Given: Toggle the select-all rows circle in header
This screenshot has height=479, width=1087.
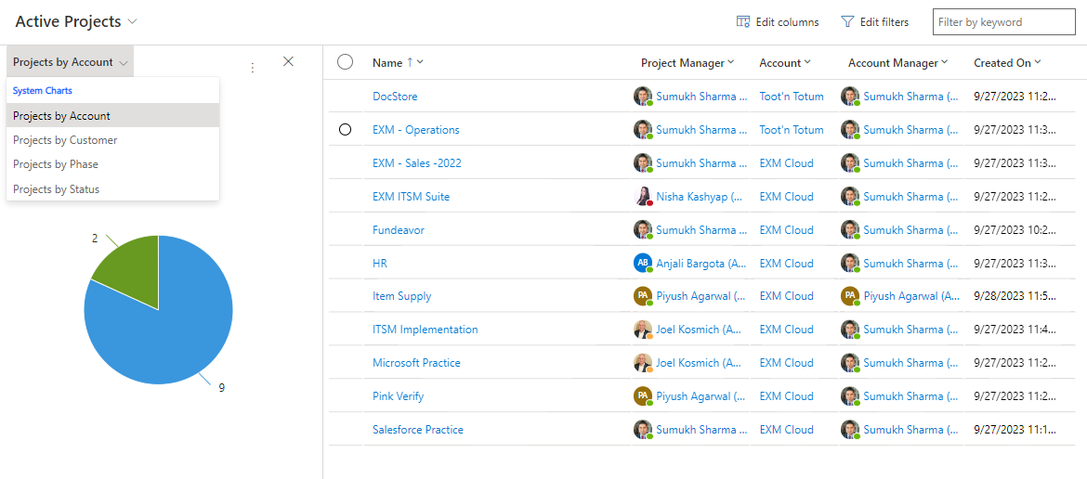Looking at the screenshot, I should (346, 62).
